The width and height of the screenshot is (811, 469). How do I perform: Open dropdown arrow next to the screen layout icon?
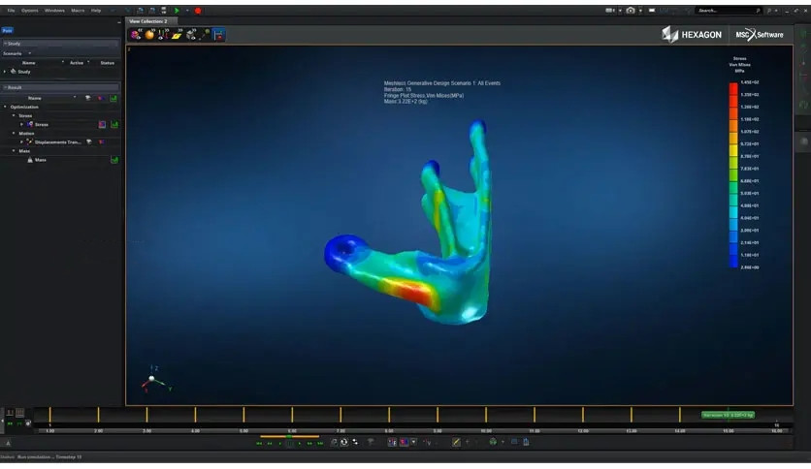point(620,11)
